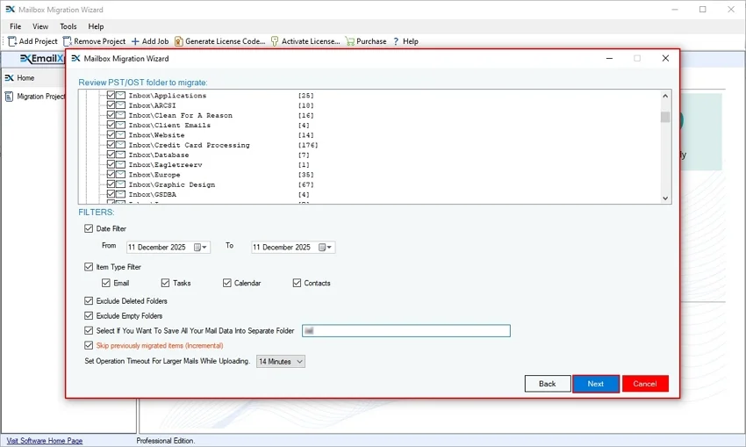The height and width of the screenshot is (447, 746).
Task: Toggle Exclude Deleted Folders checkbox
Action: click(89, 301)
